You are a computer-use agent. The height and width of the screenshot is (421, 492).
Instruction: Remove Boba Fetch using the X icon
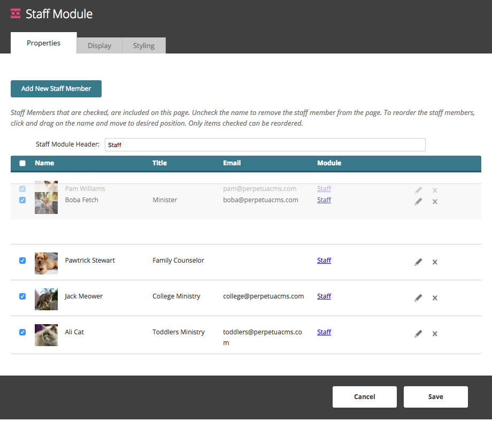[435, 202]
